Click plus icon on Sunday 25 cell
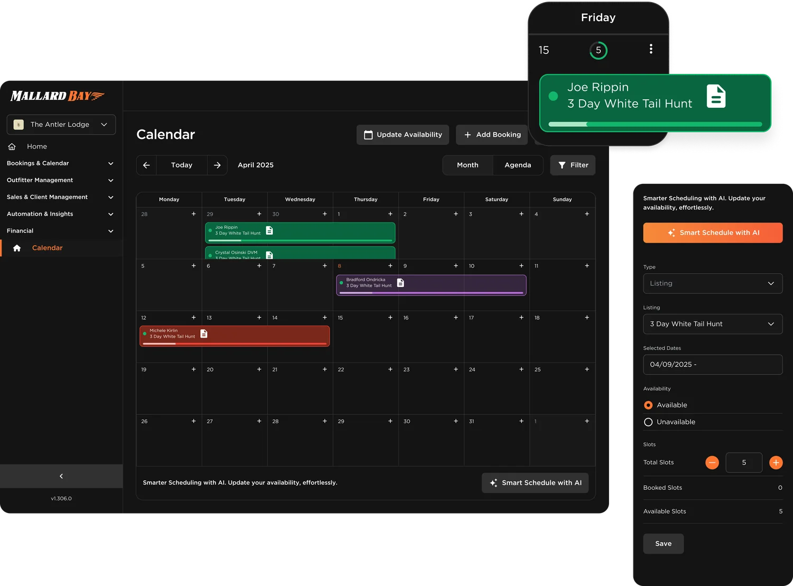This screenshot has height=586, width=793. coord(587,369)
